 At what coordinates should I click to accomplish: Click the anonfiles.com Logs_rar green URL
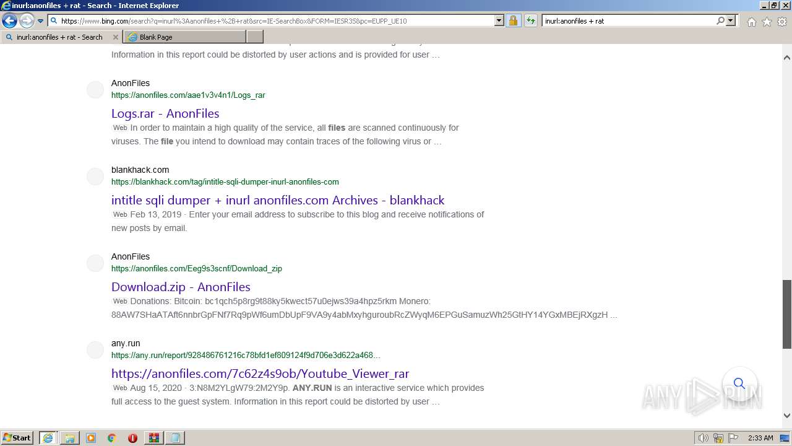(x=188, y=95)
